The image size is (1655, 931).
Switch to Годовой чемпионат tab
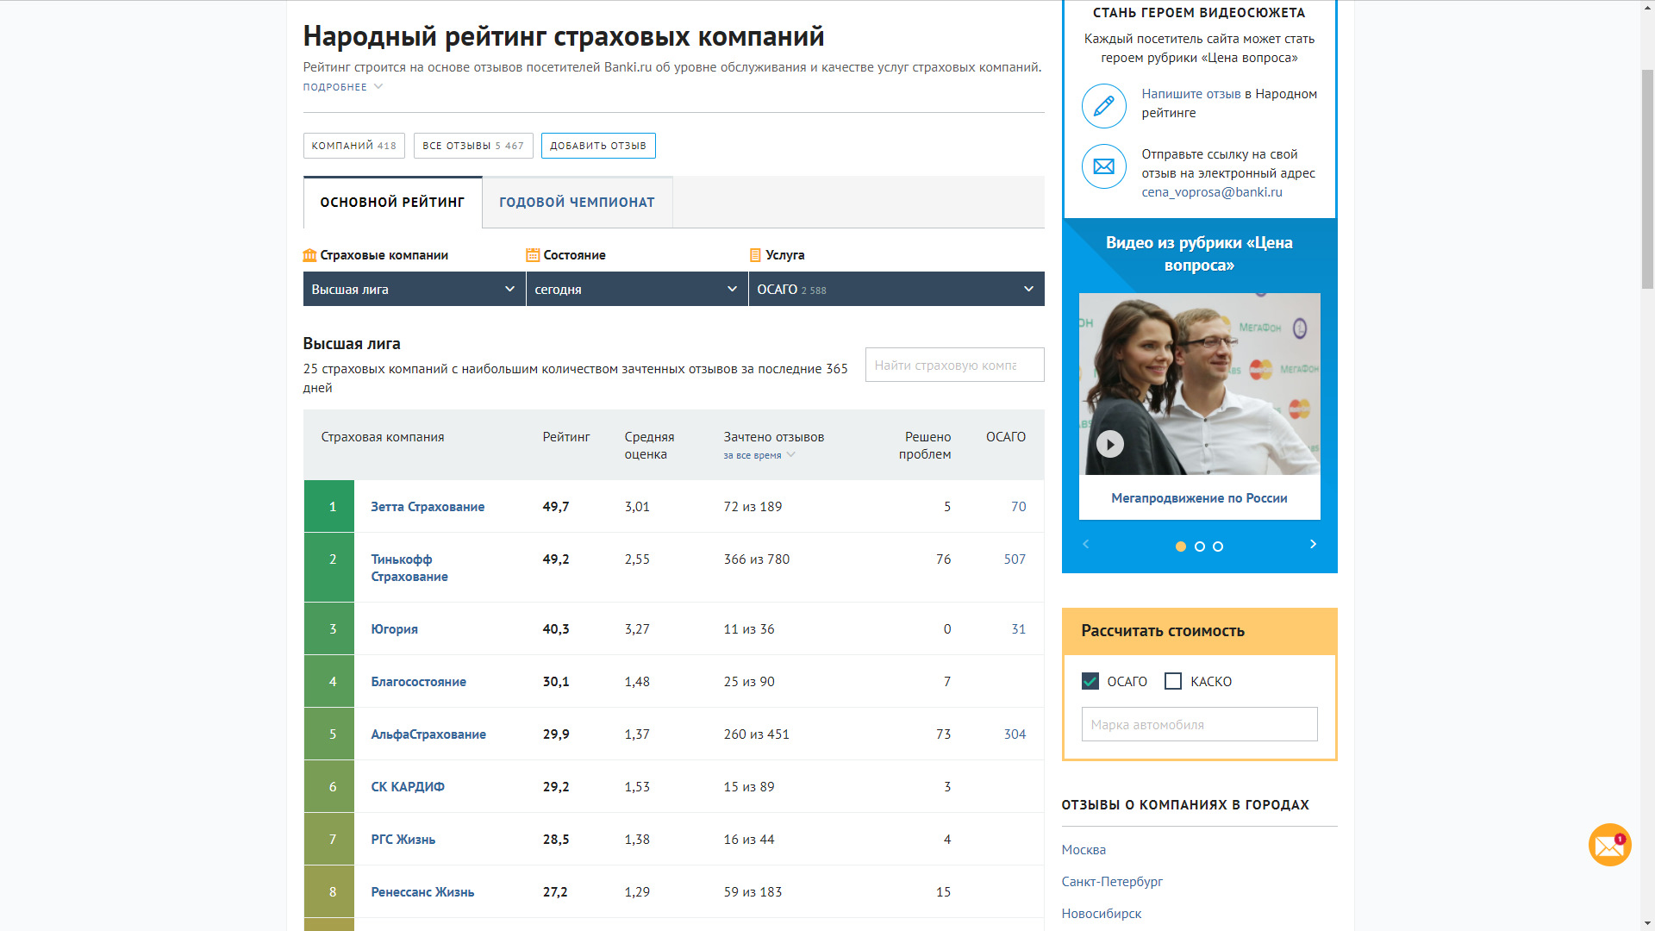point(577,203)
